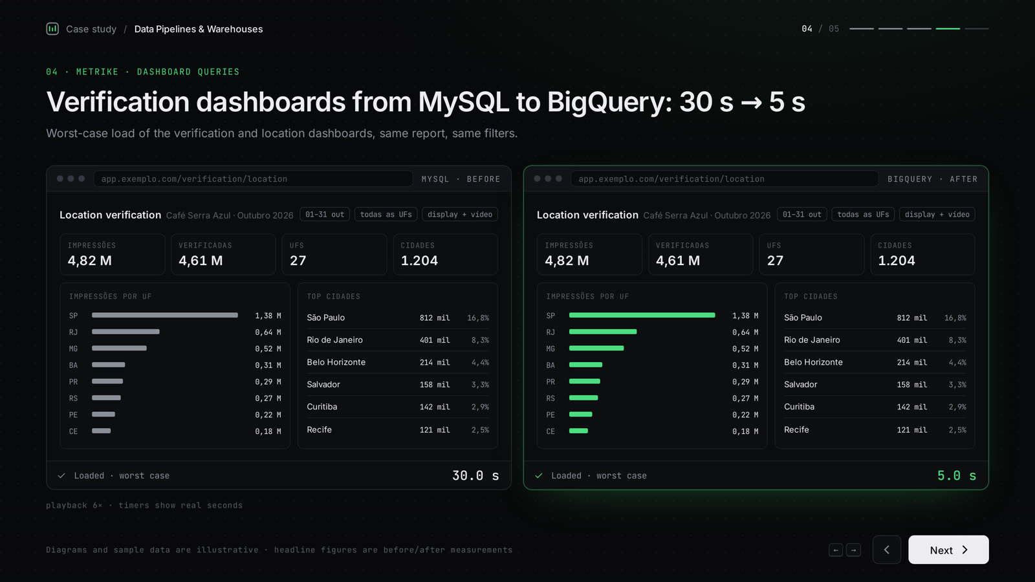This screenshot has width=1035, height=582.
Task: Open the Case study breadcrumb link
Action: tap(91, 29)
